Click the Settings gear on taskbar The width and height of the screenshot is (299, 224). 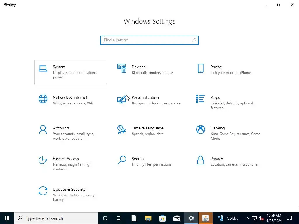(x=191, y=218)
